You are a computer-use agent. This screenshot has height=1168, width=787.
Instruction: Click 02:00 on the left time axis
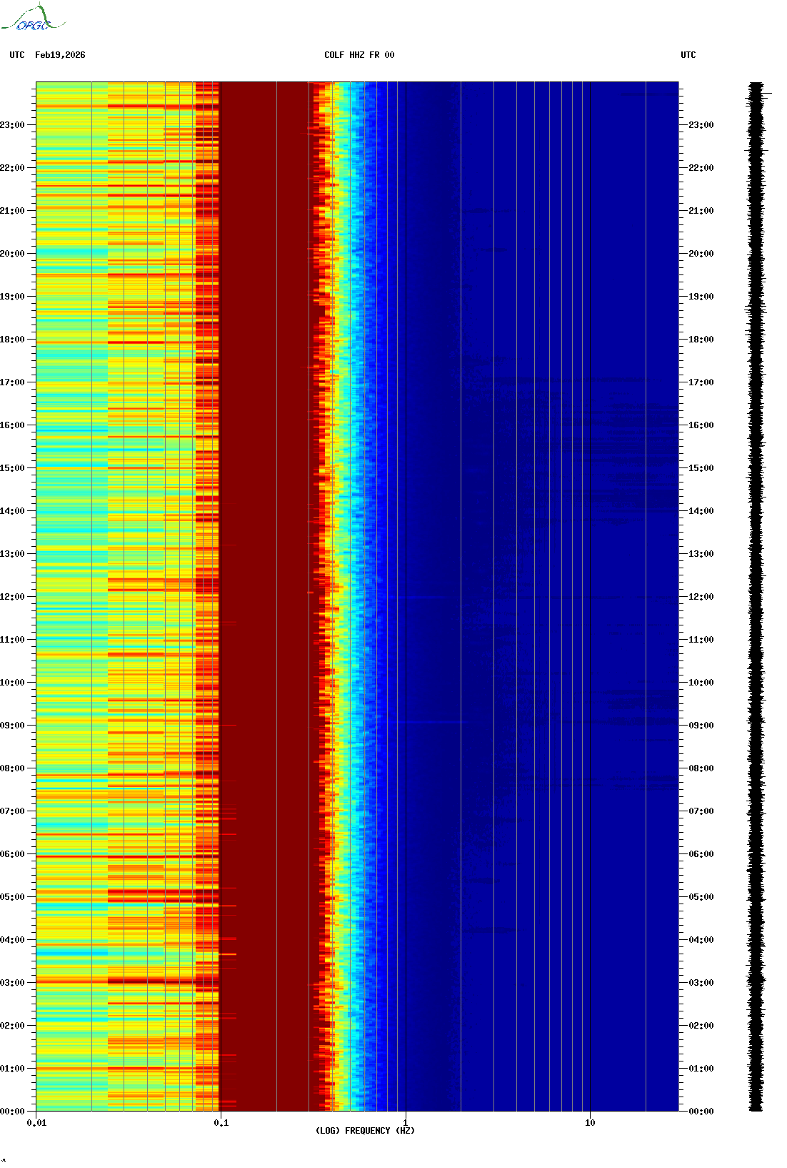point(12,1026)
